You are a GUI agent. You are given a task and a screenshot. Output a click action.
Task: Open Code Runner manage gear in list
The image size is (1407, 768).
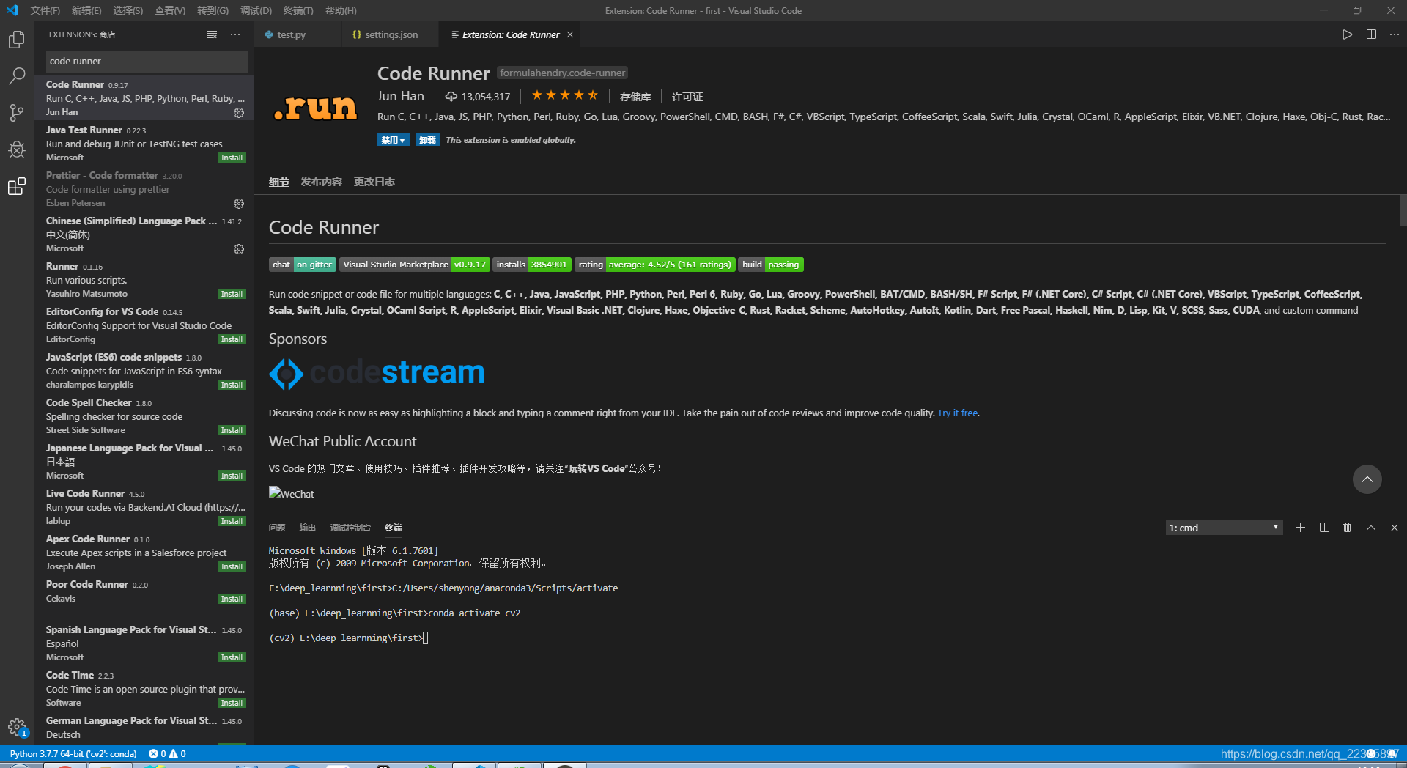[x=239, y=113]
